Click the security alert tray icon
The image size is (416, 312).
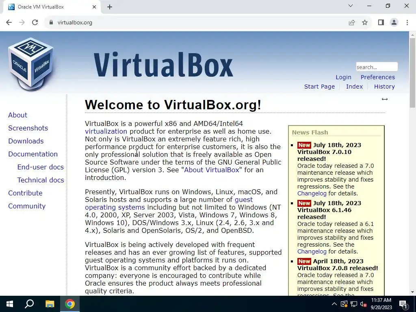344,304
